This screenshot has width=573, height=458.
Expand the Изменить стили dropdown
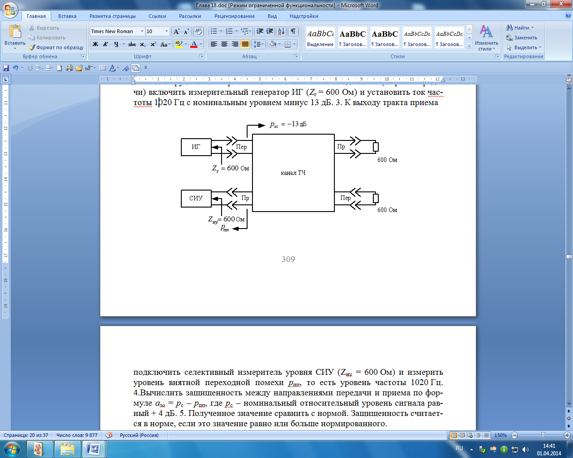click(x=486, y=38)
